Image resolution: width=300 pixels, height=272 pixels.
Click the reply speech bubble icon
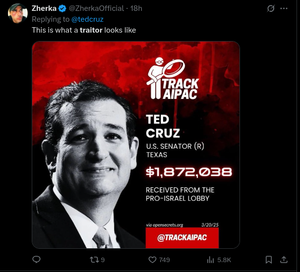coord(36,260)
